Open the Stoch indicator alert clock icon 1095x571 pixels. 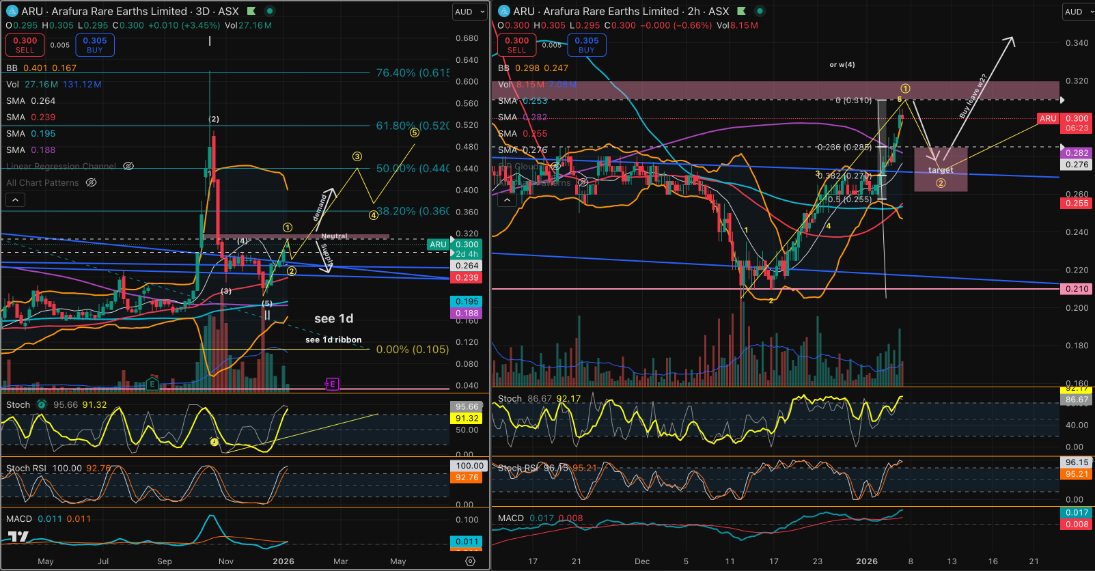(42, 404)
